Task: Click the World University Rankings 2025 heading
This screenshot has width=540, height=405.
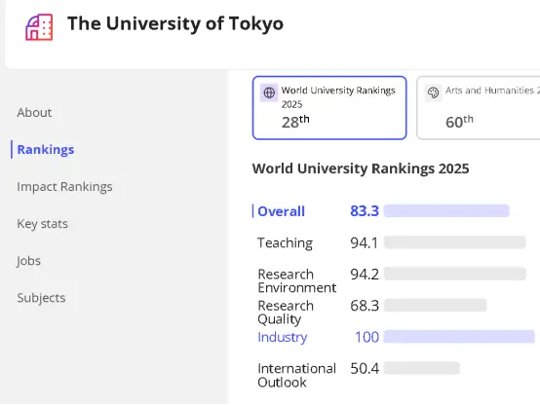Action: pos(361,168)
